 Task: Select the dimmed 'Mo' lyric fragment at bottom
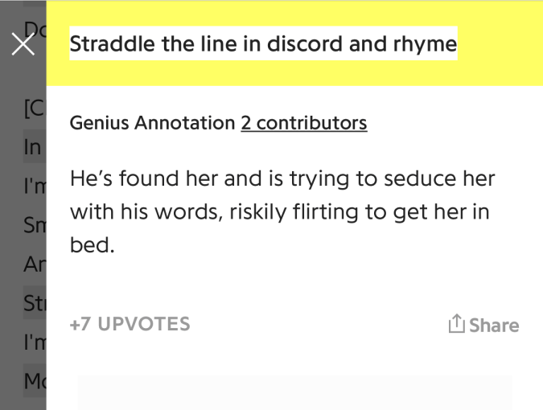tap(35, 383)
